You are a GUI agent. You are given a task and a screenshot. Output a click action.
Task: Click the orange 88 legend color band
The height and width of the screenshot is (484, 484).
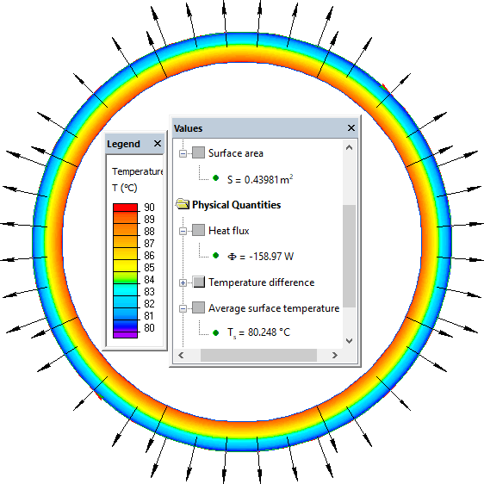(125, 230)
